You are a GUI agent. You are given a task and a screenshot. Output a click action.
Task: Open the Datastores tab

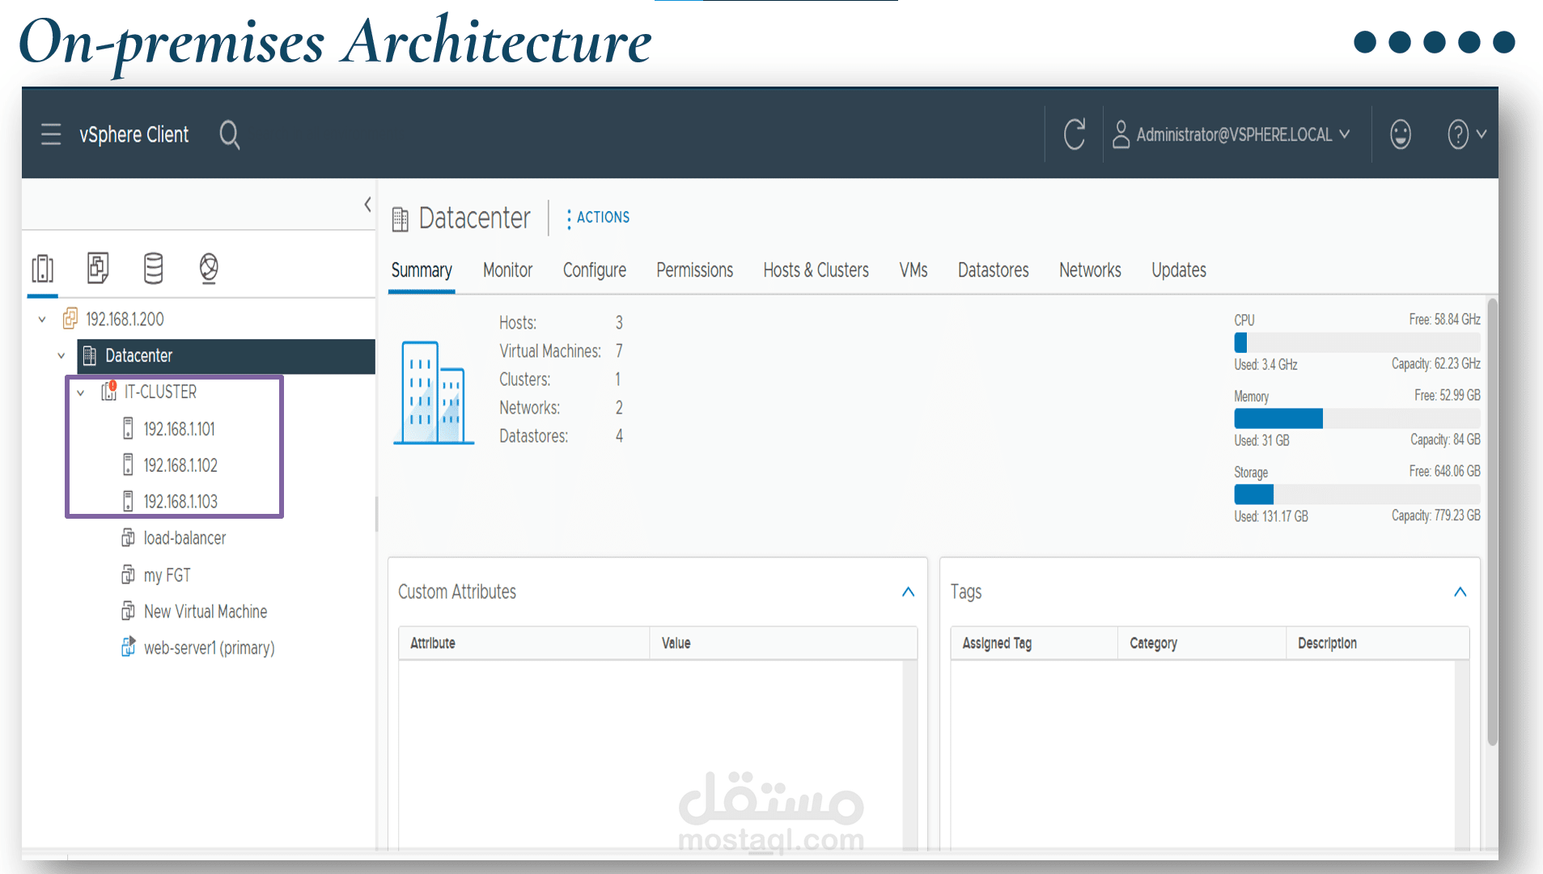[x=994, y=270]
